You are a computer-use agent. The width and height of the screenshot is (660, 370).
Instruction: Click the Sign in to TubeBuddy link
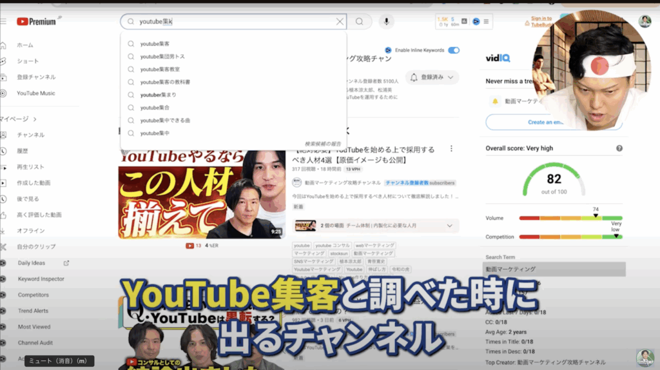click(x=541, y=22)
